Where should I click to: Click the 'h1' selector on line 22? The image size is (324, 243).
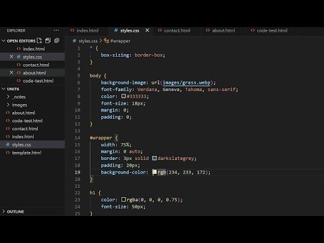[x=92, y=193]
